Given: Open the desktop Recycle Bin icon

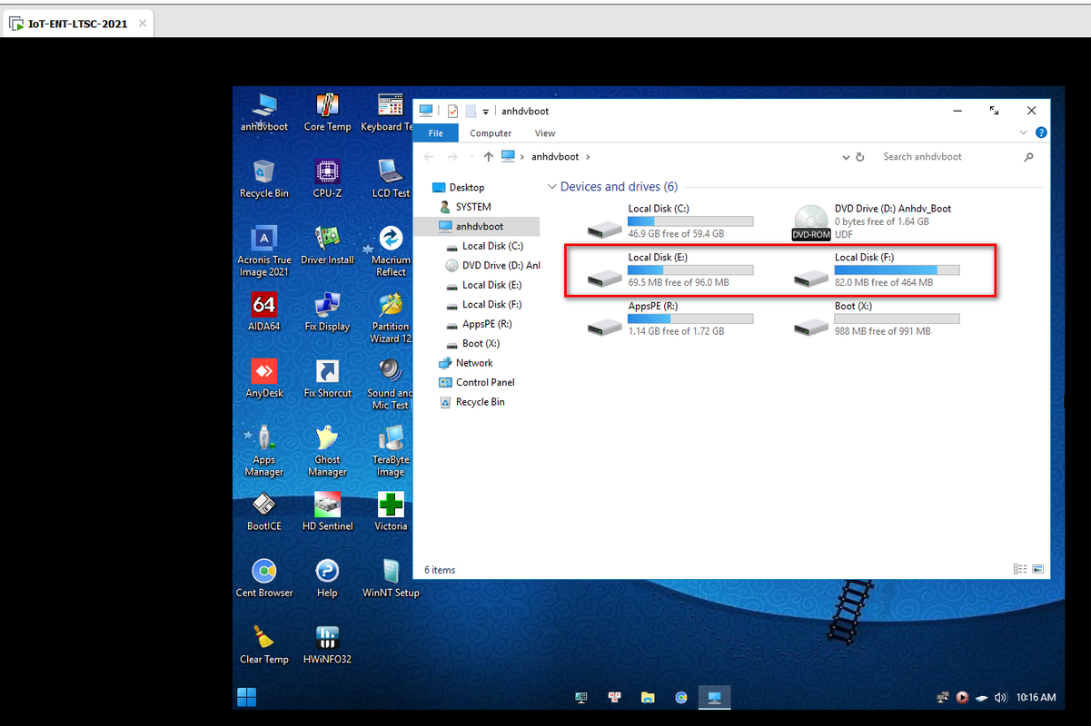Looking at the screenshot, I should tap(264, 179).
